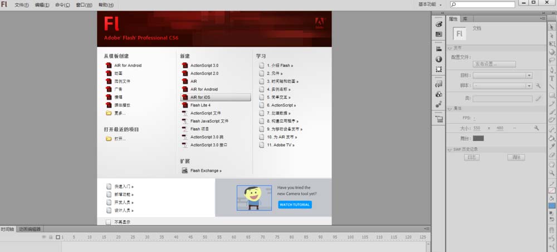The width and height of the screenshot is (557, 252).
Task: Select the Hand tool
Action: (551, 164)
